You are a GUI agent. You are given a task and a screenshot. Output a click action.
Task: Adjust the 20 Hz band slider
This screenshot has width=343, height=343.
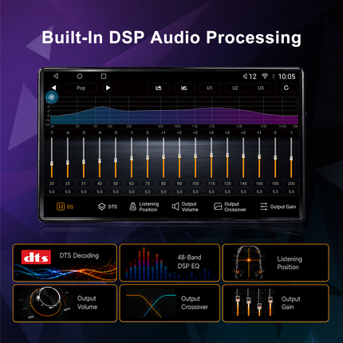tap(52, 157)
